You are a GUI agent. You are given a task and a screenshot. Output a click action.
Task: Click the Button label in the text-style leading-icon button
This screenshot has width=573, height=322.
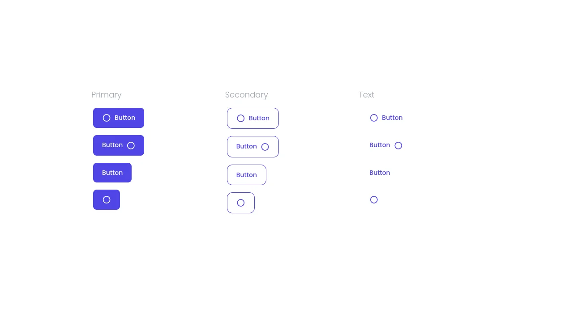coord(392,118)
